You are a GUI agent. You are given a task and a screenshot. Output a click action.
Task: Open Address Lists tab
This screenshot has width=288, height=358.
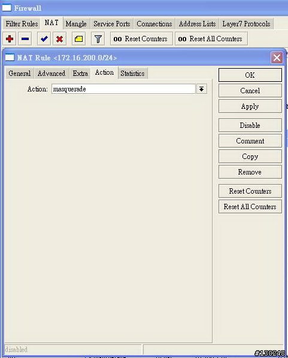(197, 24)
